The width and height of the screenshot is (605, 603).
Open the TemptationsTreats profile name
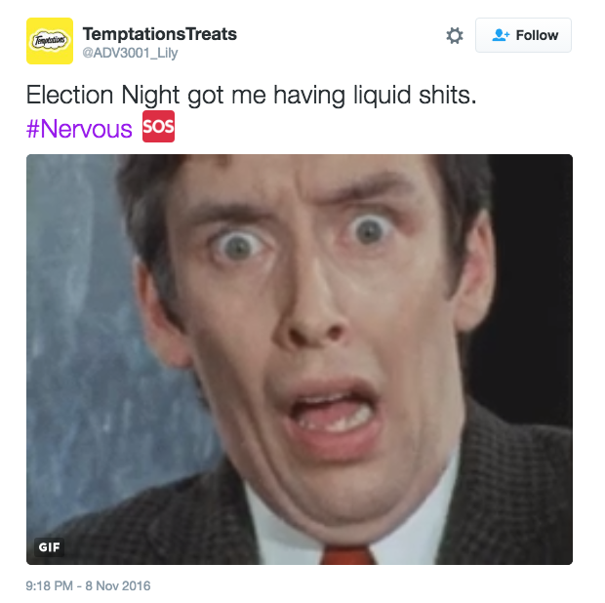[x=160, y=34]
